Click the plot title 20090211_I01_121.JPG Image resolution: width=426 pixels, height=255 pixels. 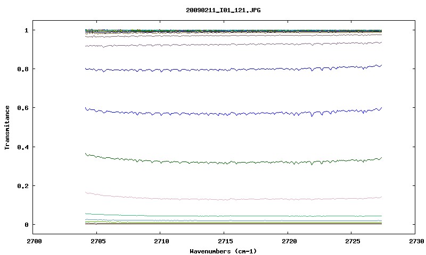pos(223,10)
